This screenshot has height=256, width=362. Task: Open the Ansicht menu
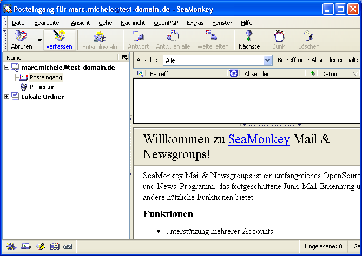click(80, 23)
